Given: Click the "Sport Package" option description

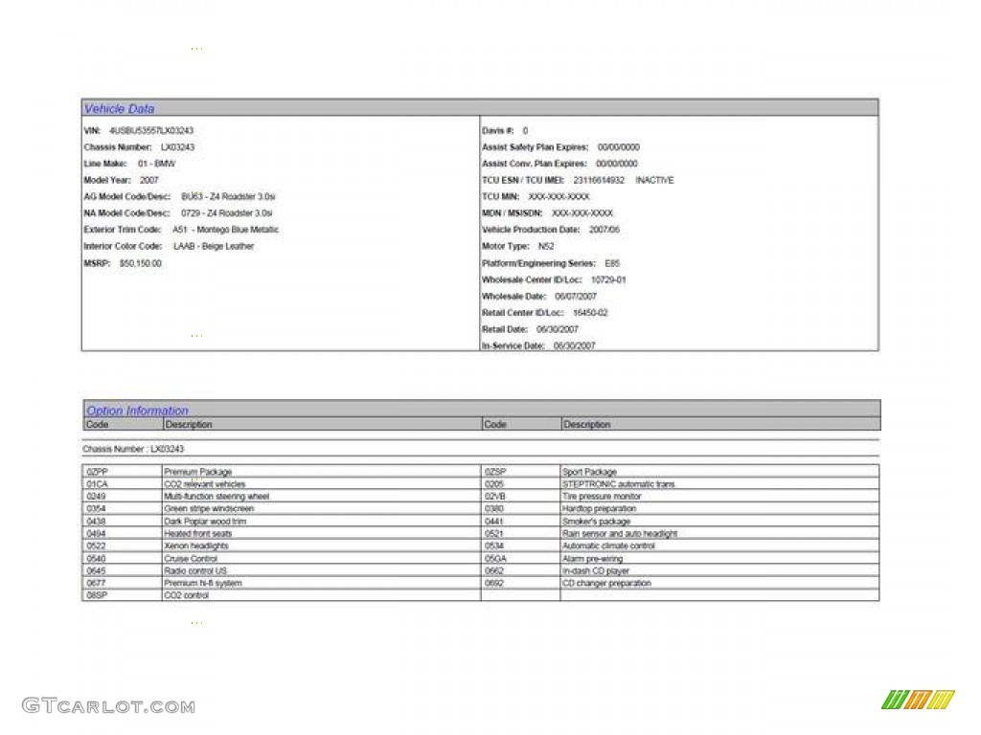Looking at the screenshot, I should pyautogui.click(x=589, y=472).
